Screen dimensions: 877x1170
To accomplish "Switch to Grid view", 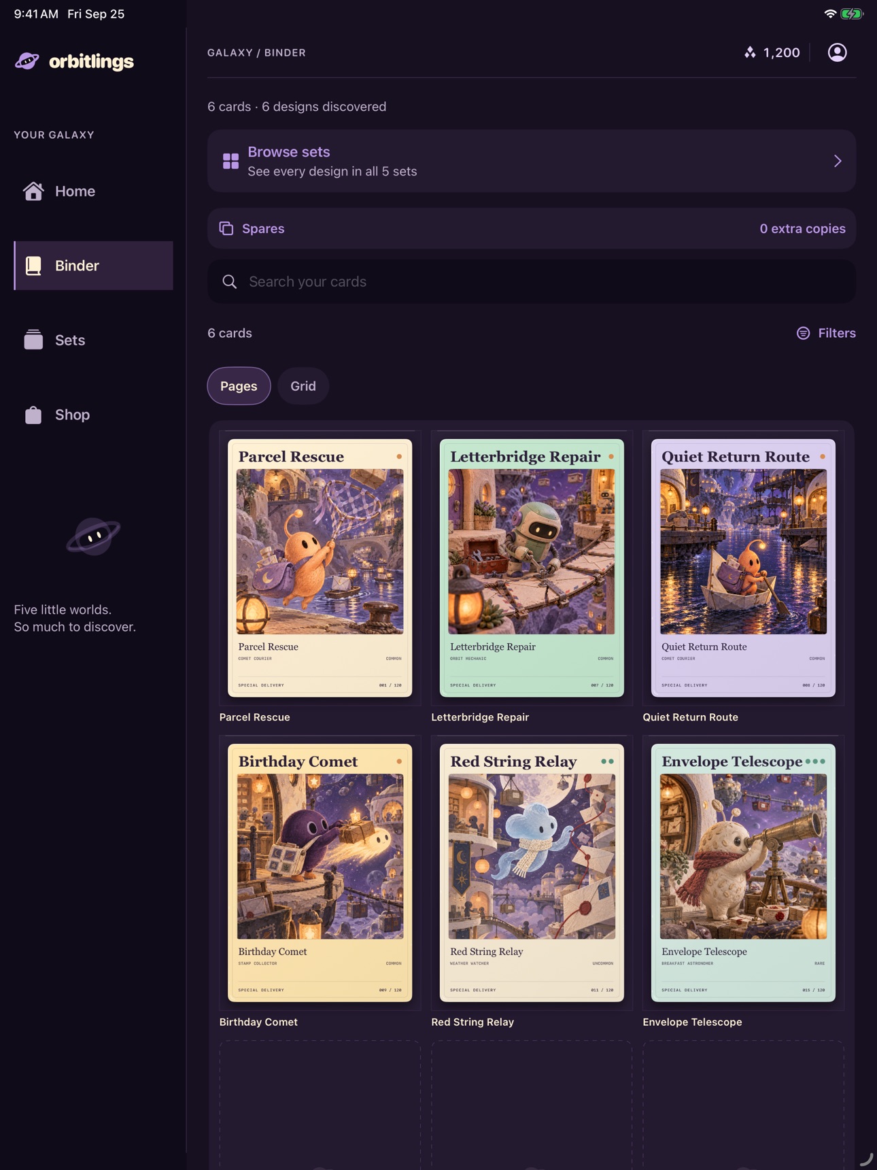I will pyautogui.click(x=303, y=386).
